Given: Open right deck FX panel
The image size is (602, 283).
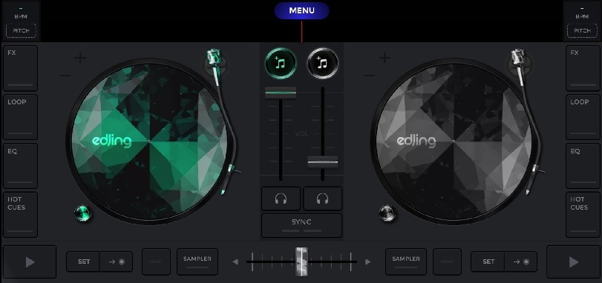Looking at the screenshot, I should pos(583,68).
